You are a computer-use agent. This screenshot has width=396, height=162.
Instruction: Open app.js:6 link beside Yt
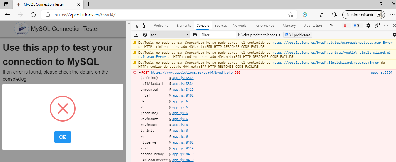point(180,107)
